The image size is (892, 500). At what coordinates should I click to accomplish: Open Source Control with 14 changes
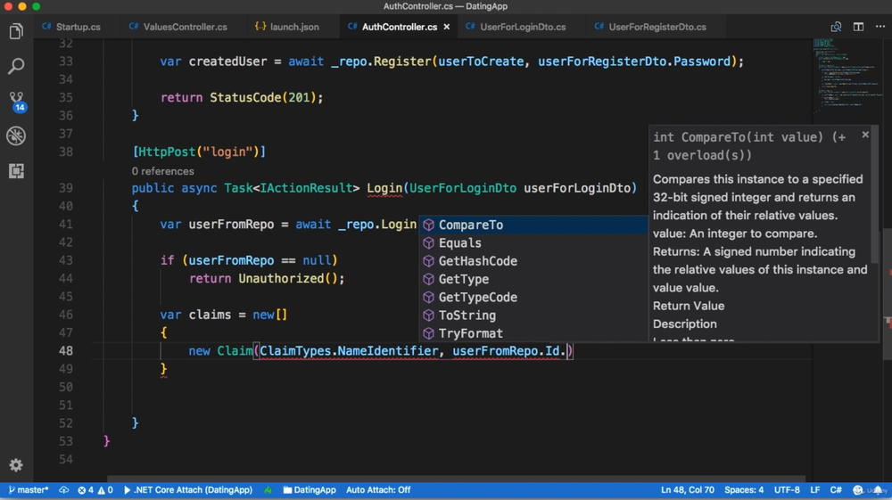[x=16, y=101]
